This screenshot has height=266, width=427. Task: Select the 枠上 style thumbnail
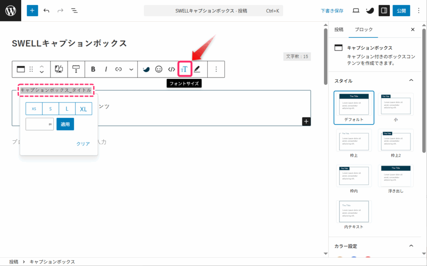[354, 144]
